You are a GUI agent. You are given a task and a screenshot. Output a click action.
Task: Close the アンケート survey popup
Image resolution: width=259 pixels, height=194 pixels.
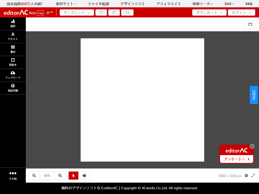click(x=252, y=146)
